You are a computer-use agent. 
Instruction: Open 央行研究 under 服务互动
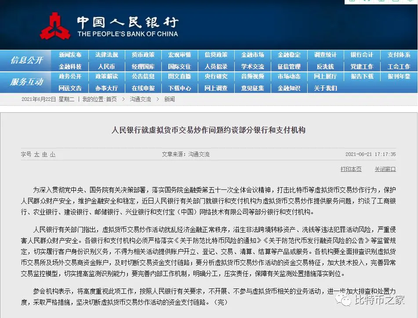(216, 77)
